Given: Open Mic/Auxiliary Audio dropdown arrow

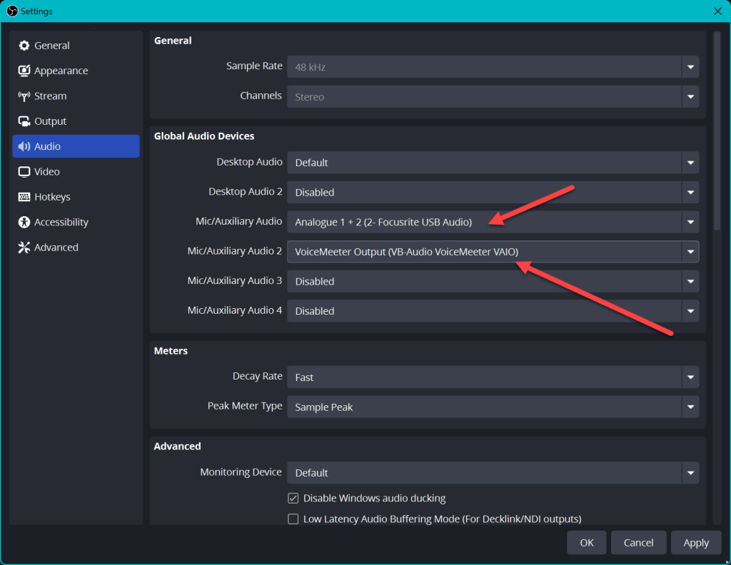Looking at the screenshot, I should [x=690, y=222].
